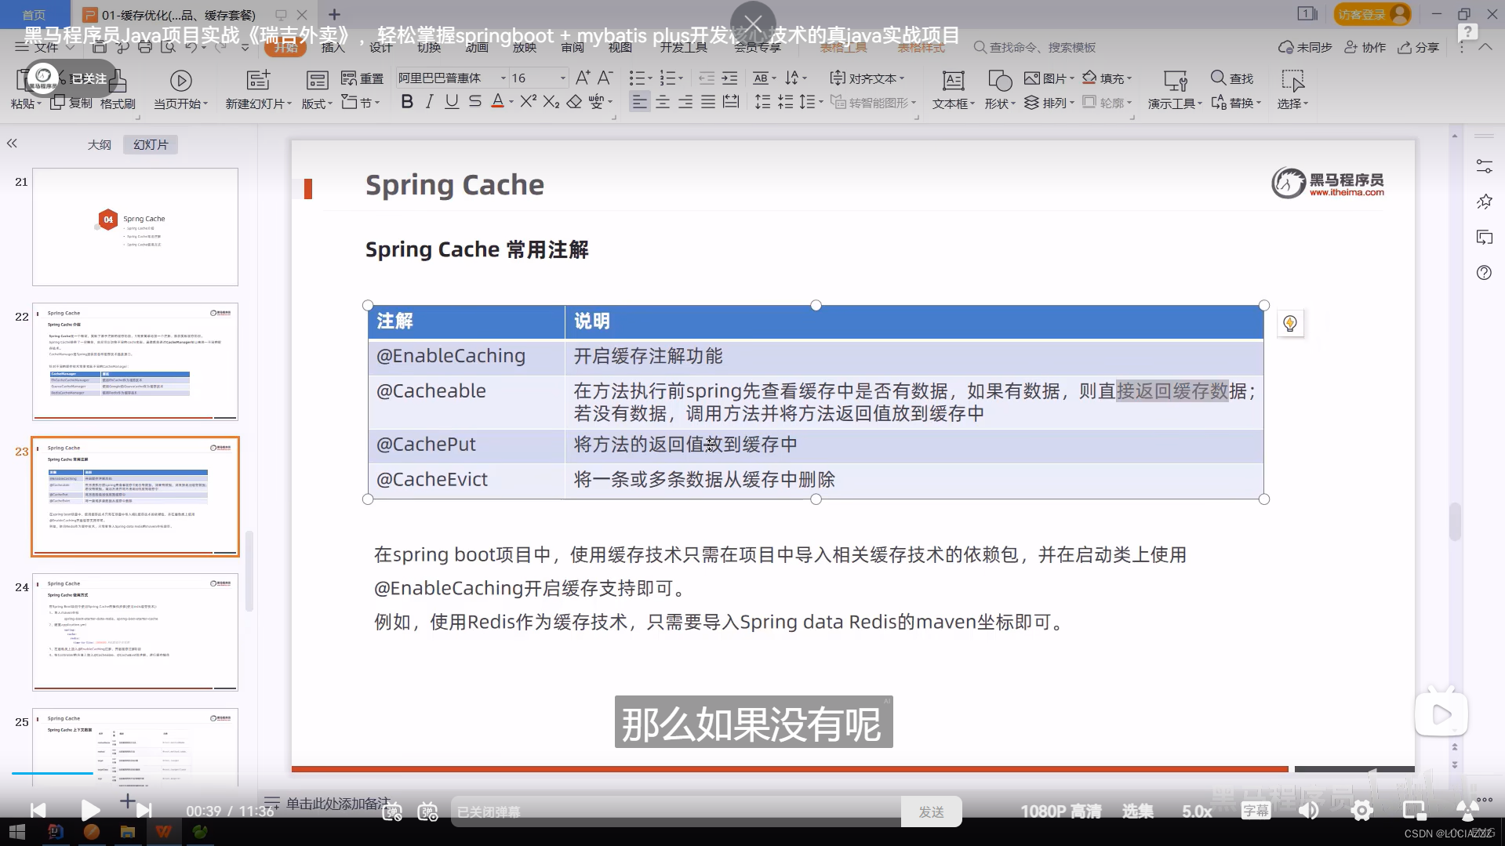This screenshot has width=1505, height=846.
Task: Switch to the 插入 ribbon tab
Action: pyautogui.click(x=333, y=47)
